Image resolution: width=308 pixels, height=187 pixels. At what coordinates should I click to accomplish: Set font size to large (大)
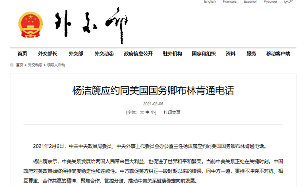(x=142, y=113)
